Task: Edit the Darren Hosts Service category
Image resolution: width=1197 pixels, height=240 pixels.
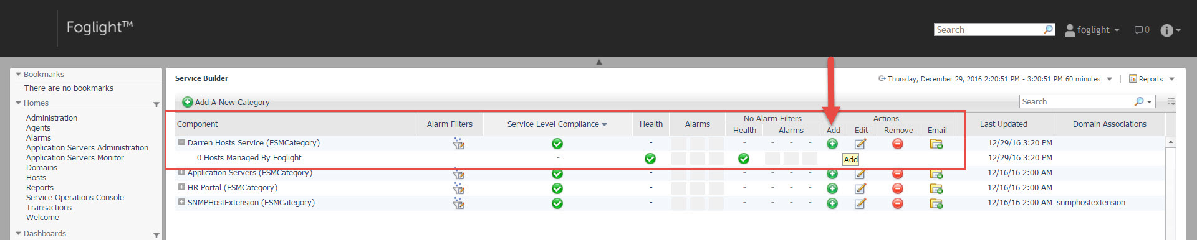Action: tap(860, 144)
